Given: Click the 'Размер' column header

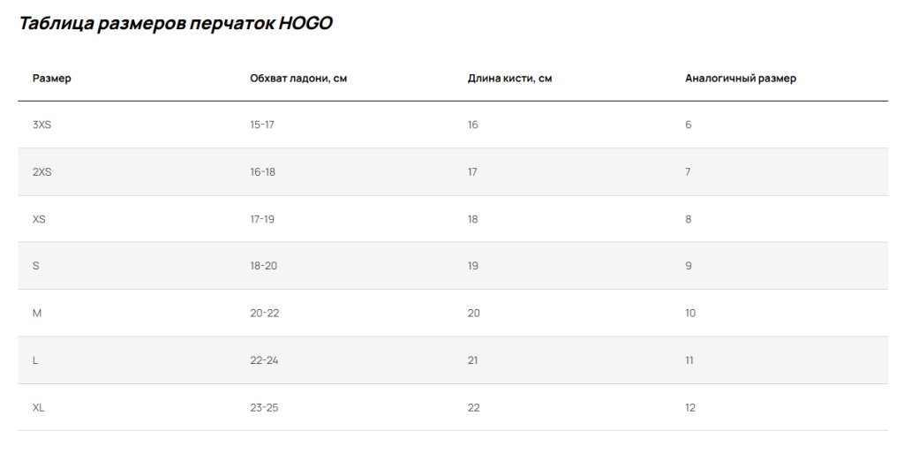Looking at the screenshot, I should click(x=52, y=79).
